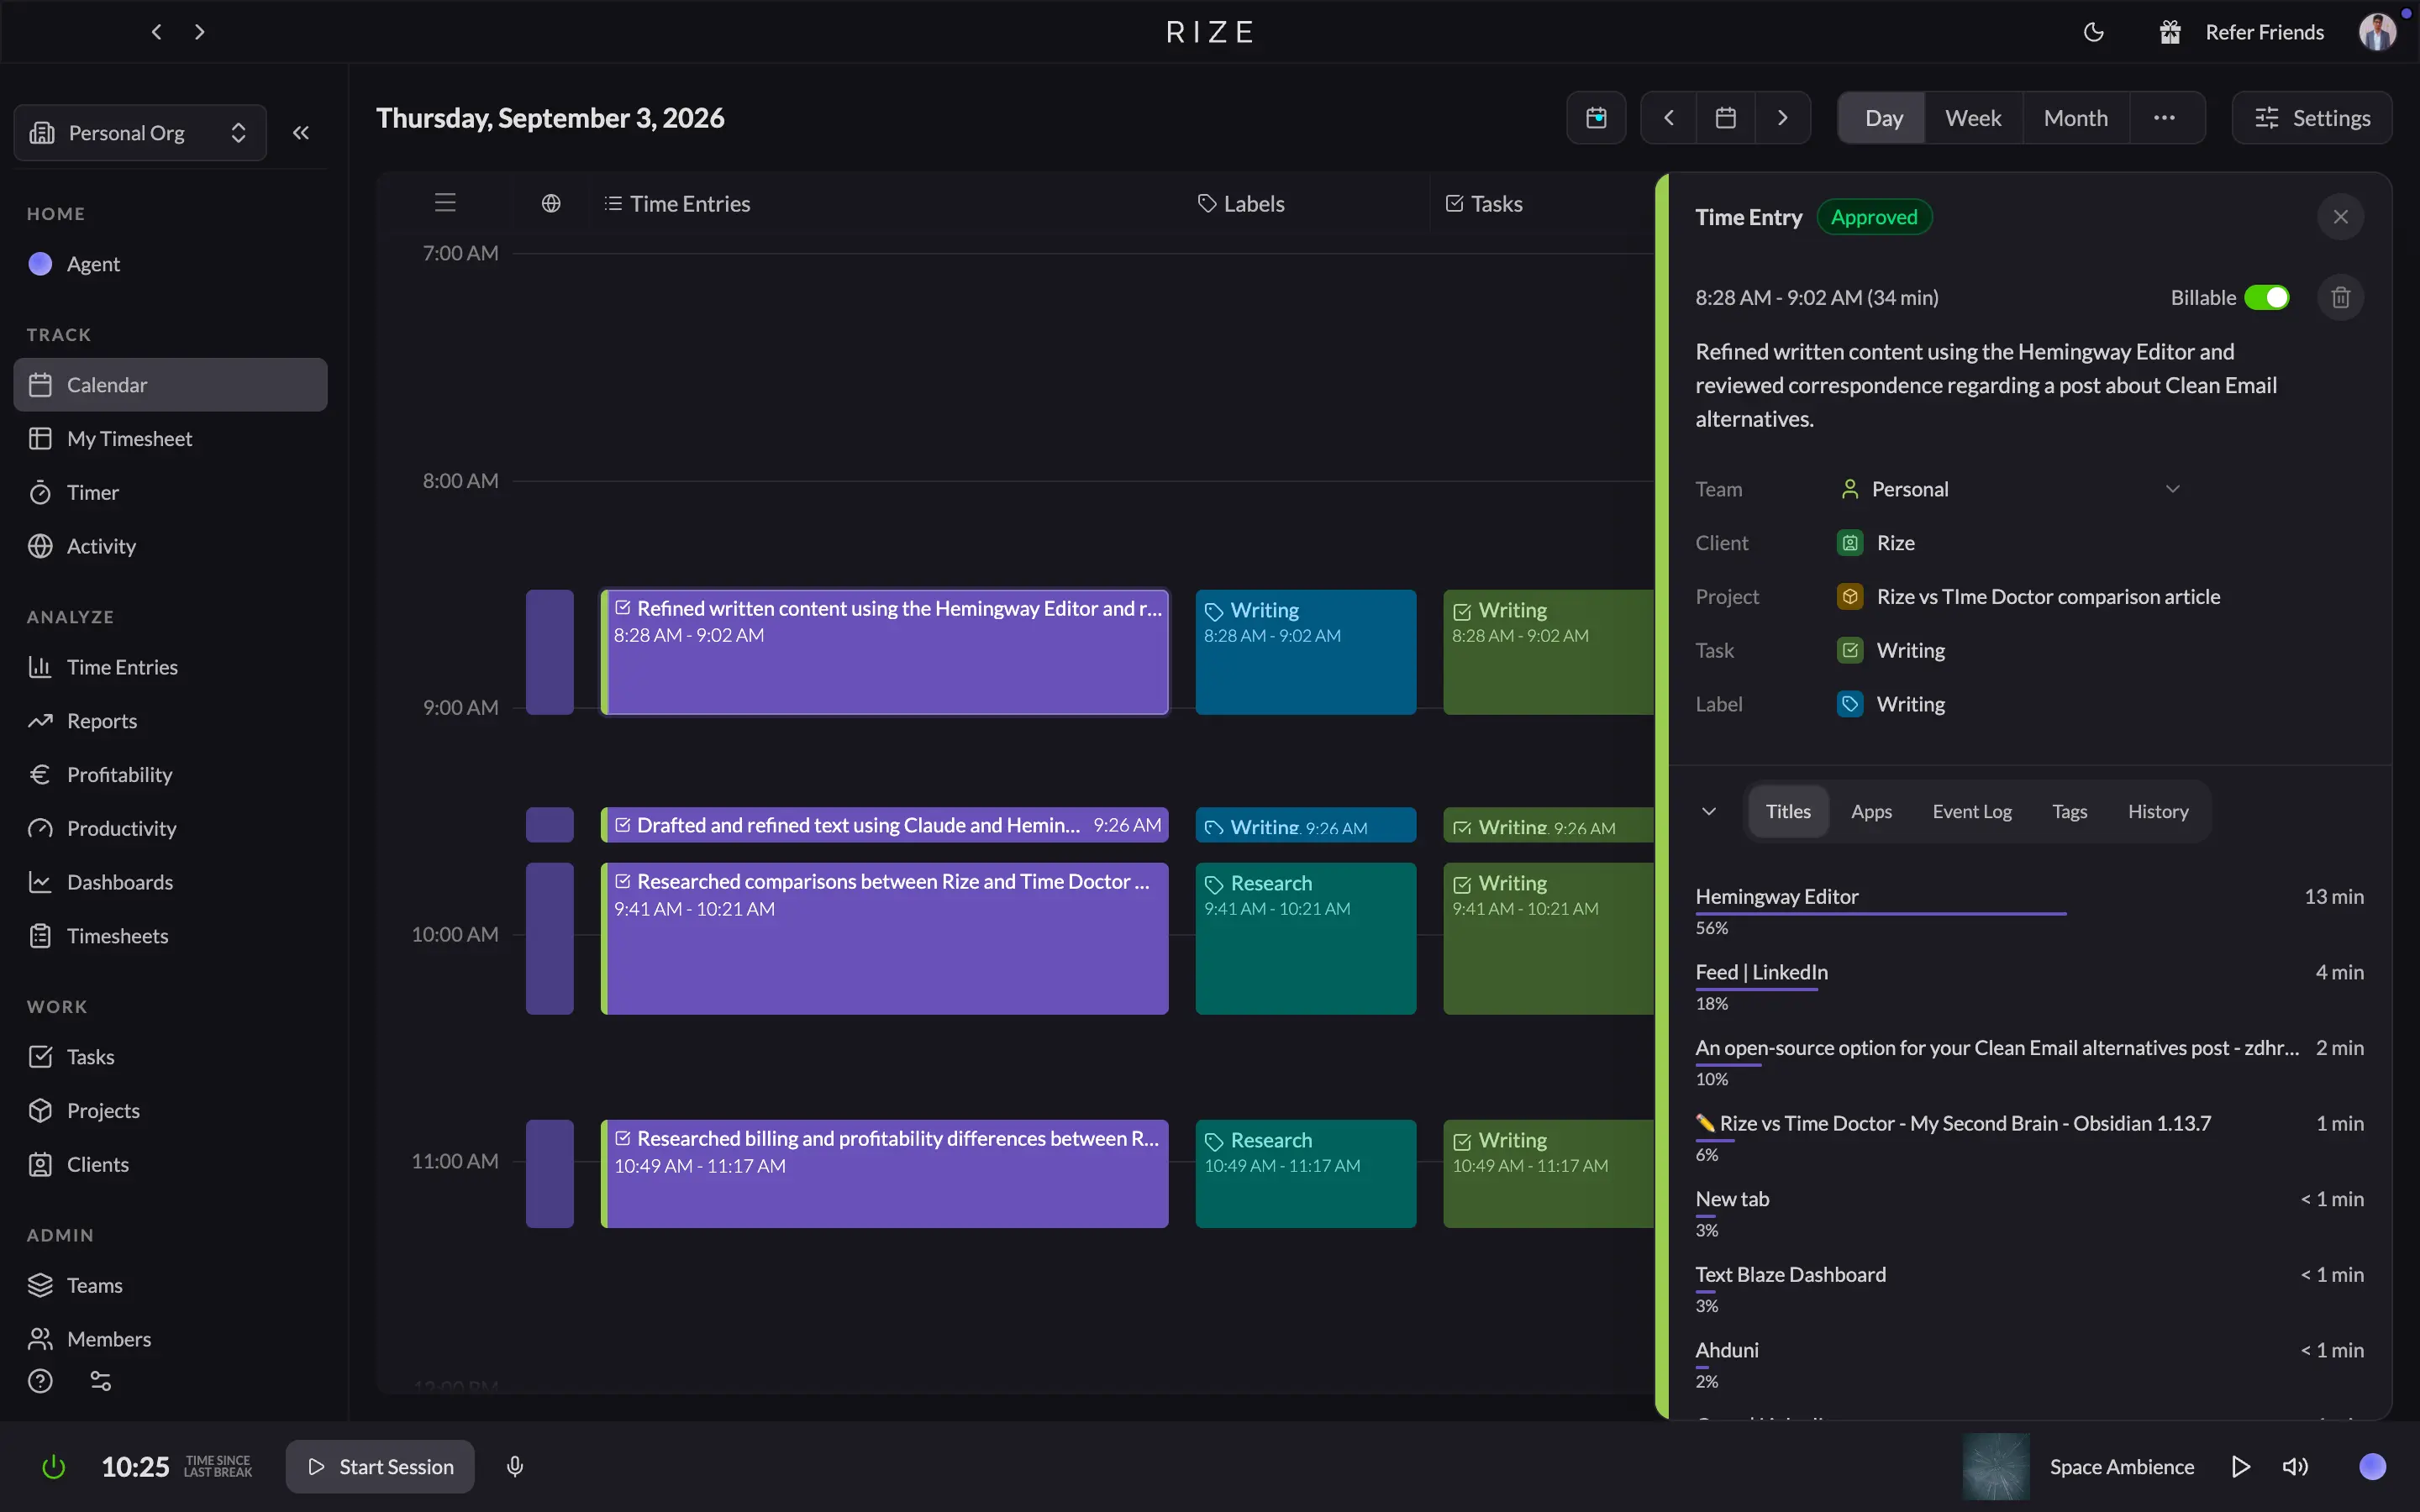Select the project field in entry details
Viewport: 2420px width, 1512px height.
(x=2028, y=597)
